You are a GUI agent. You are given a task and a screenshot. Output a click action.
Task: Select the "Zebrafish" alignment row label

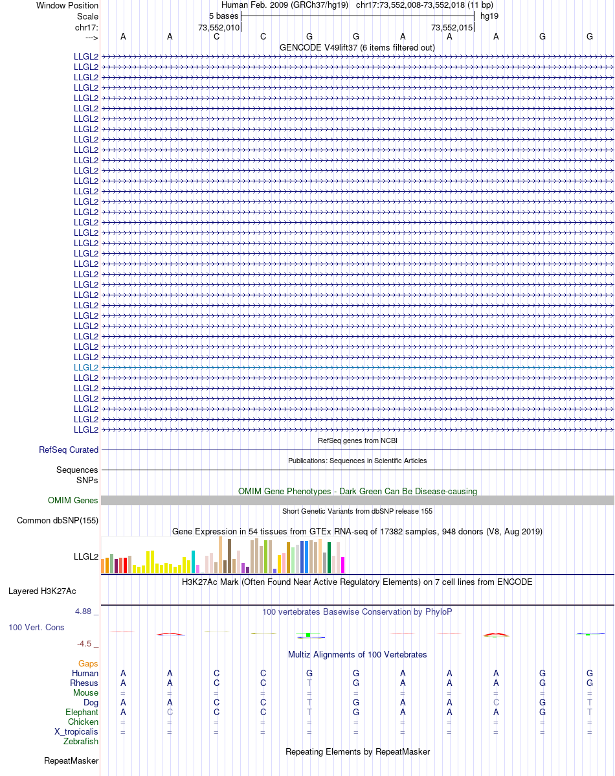coord(81,742)
